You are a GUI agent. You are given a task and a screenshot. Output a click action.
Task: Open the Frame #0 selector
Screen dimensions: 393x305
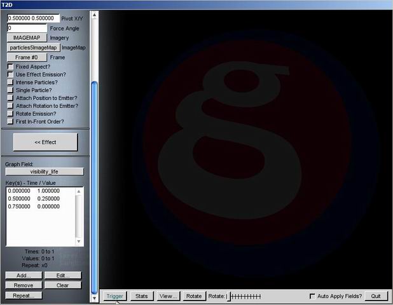[27, 57]
